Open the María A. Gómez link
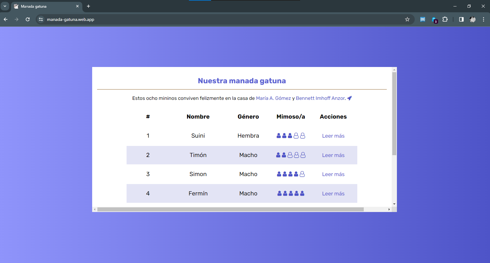Viewport: 490px width, 263px height. click(273, 98)
